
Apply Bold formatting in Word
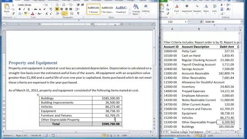tap(20, 9)
